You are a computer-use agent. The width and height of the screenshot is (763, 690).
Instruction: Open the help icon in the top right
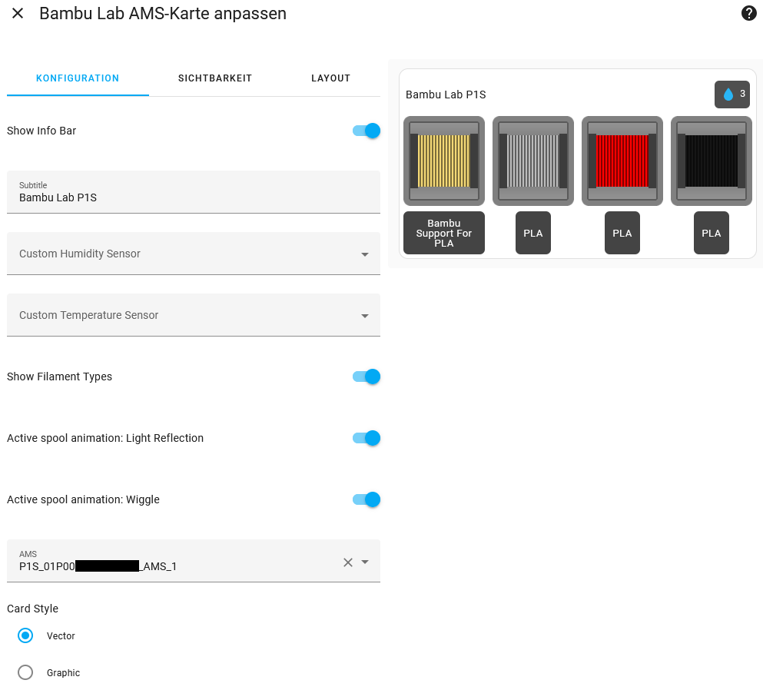pyautogui.click(x=748, y=14)
